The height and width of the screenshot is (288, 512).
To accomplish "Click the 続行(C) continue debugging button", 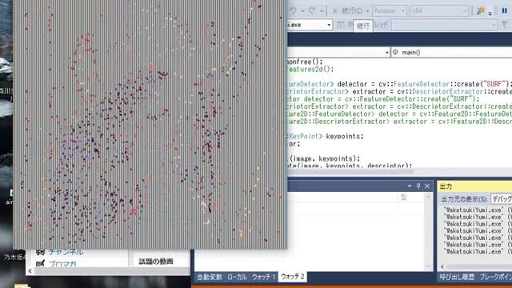I will (x=347, y=10).
